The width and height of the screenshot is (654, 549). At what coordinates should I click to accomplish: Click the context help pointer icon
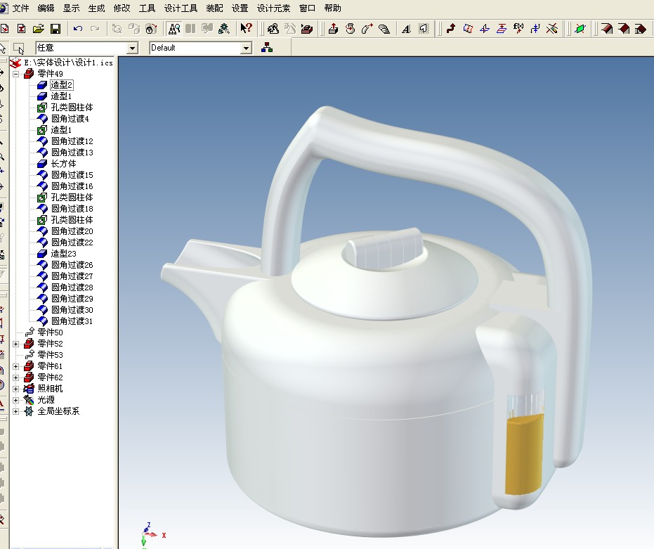pyautogui.click(x=247, y=28)
